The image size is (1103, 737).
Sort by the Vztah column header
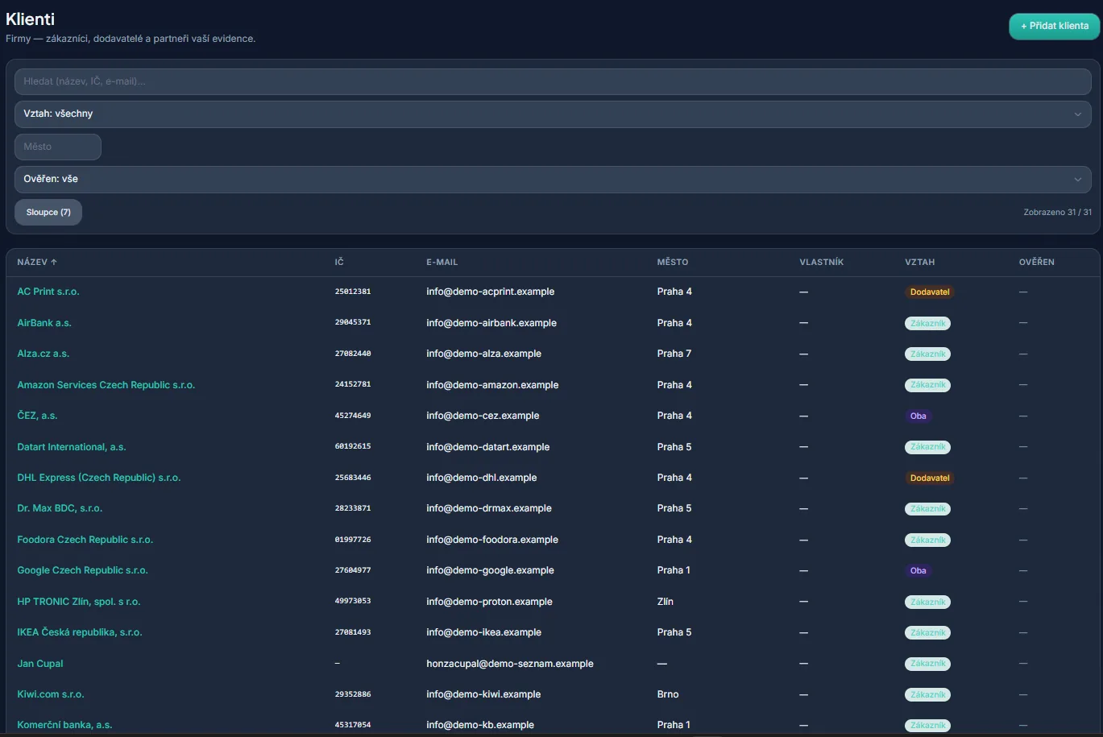pos(920,262)
